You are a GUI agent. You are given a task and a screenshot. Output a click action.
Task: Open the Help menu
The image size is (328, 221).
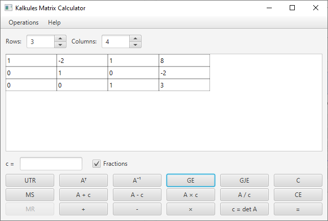tap(54, 23)
